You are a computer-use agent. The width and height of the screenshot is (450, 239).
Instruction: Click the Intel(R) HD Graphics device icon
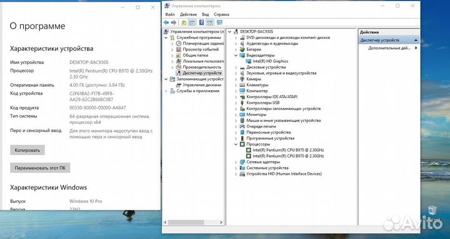pyautogui.click(x=249, y=61)
